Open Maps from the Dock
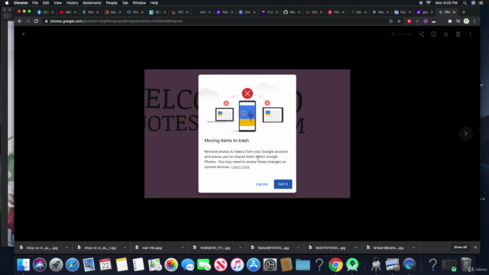The width and height of the screenshot is (489, 275). (x=154, y=265)
